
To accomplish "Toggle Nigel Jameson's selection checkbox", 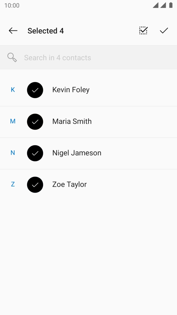I will [x=35, y=153].
